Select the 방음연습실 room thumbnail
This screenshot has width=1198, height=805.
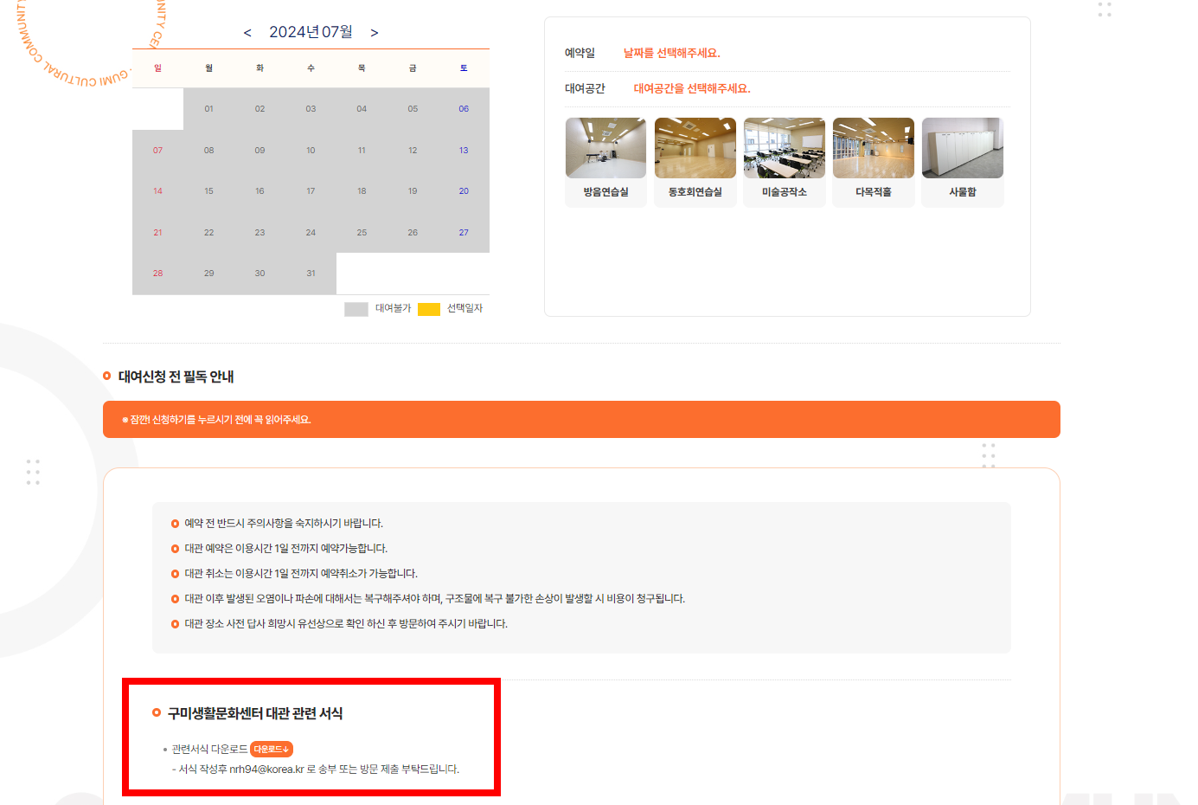click(605, 148)
